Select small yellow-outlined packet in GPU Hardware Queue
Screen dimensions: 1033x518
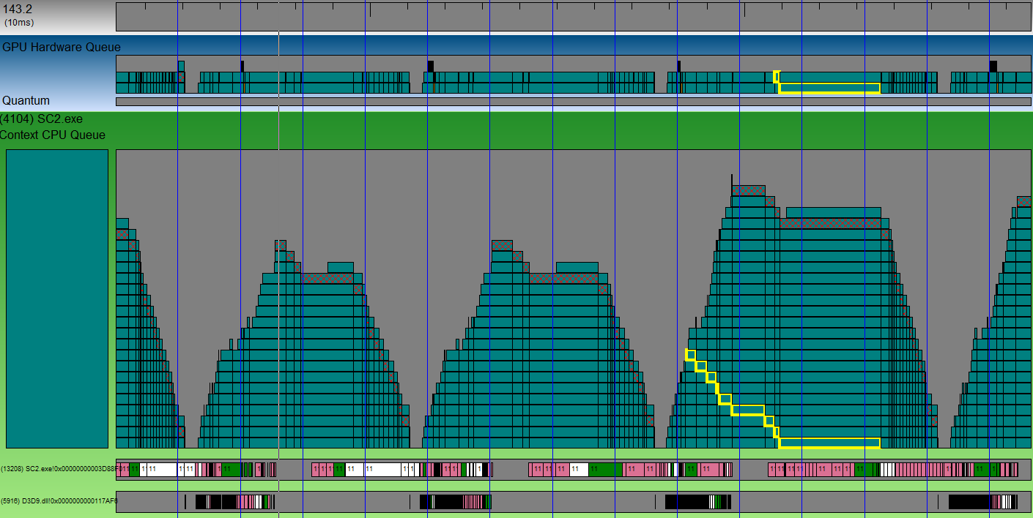(777, 77)
